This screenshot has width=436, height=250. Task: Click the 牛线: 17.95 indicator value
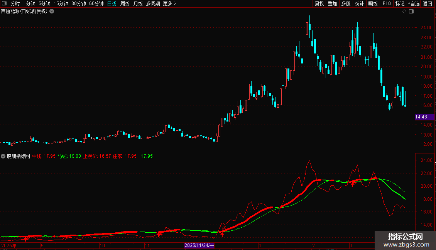pos(44,156)
